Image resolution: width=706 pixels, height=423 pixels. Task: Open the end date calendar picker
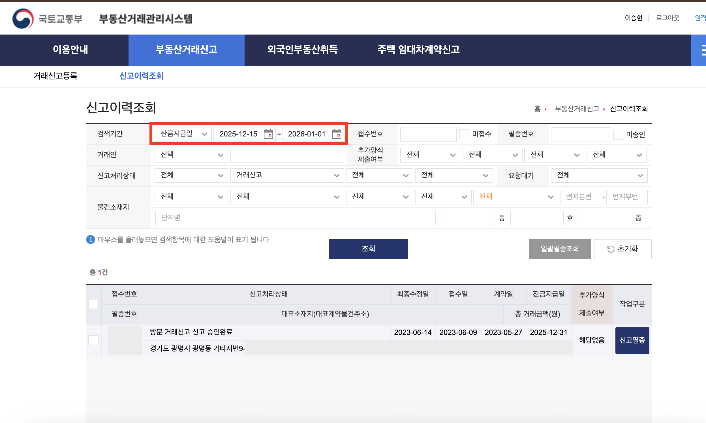337,134
